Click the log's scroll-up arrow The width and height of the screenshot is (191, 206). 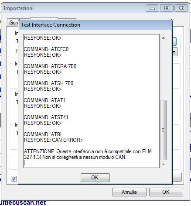pos(164,38)
